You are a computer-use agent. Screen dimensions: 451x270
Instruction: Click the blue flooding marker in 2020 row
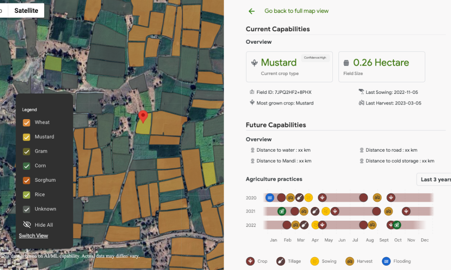click(x=269, y=198)
